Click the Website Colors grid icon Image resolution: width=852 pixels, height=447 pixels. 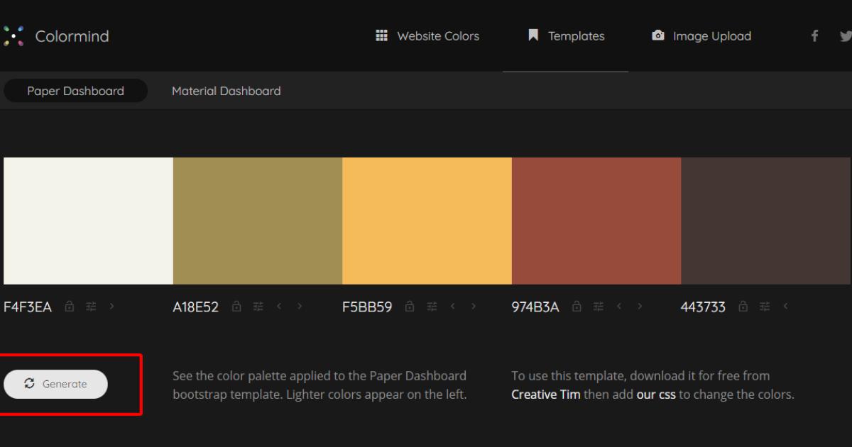point(382,35)
